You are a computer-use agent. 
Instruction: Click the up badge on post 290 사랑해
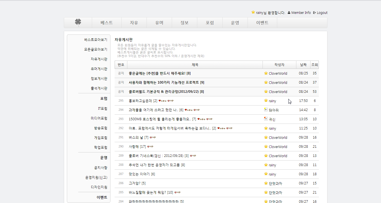(x=150, y=147)
